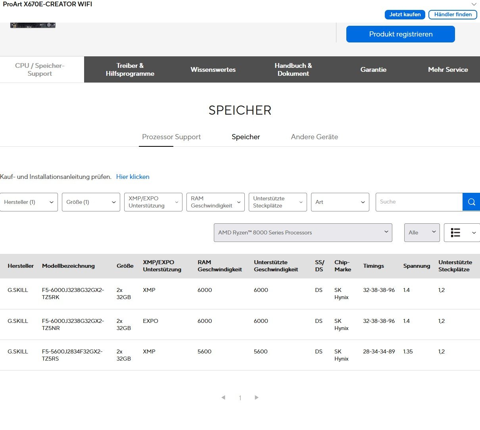Viewport: 480px width, 430px height.
Task: Click the list view icon
Action: point(455,232)
